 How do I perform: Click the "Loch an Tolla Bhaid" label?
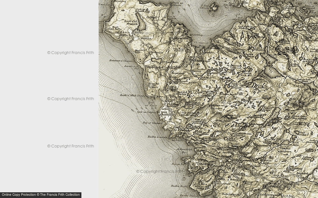[x=304, y=80]
